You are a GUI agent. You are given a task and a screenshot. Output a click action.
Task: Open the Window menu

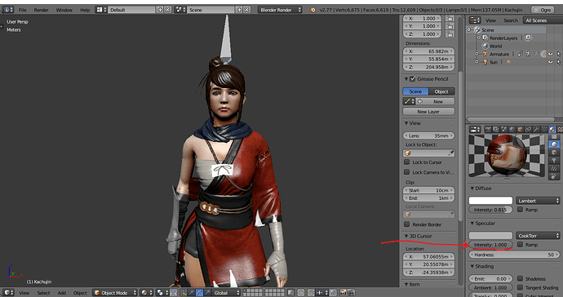point(64,10)
